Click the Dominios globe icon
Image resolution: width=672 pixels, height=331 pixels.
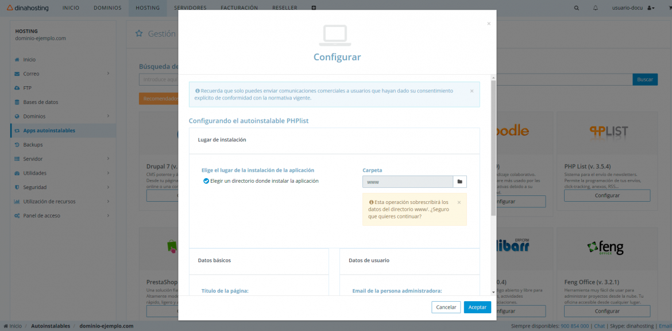click(x=17, y=116)
